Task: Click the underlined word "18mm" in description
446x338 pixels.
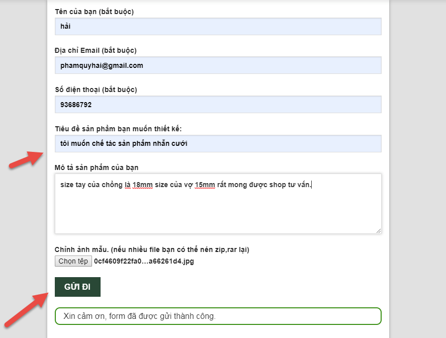Action: (142, 185)
